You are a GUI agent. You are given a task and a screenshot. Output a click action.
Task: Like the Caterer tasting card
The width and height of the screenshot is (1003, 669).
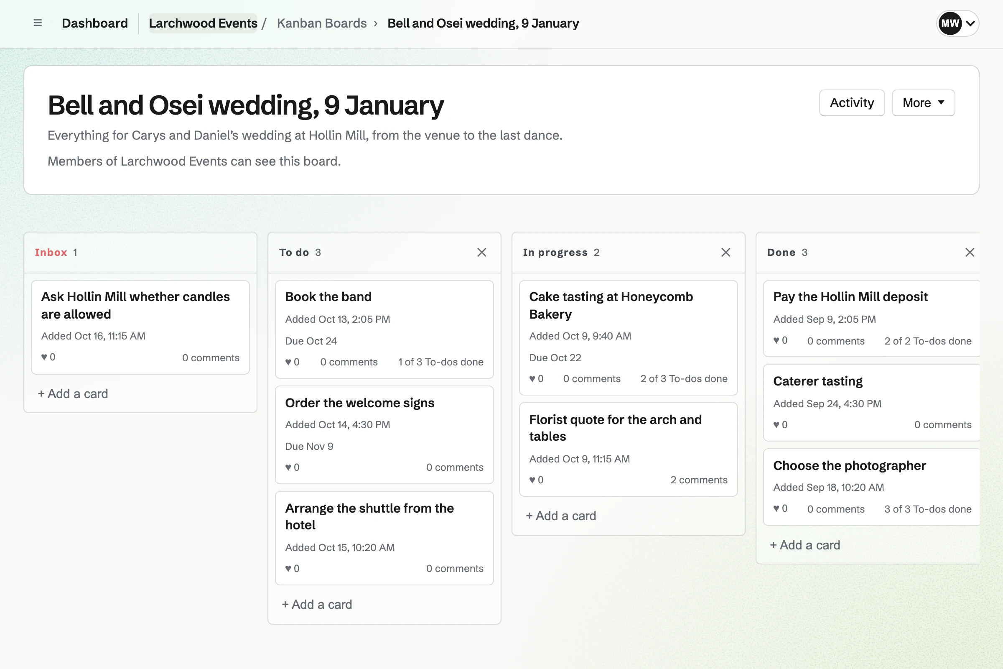(780, 424)
